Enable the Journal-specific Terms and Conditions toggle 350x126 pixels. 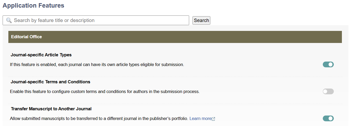328,91
